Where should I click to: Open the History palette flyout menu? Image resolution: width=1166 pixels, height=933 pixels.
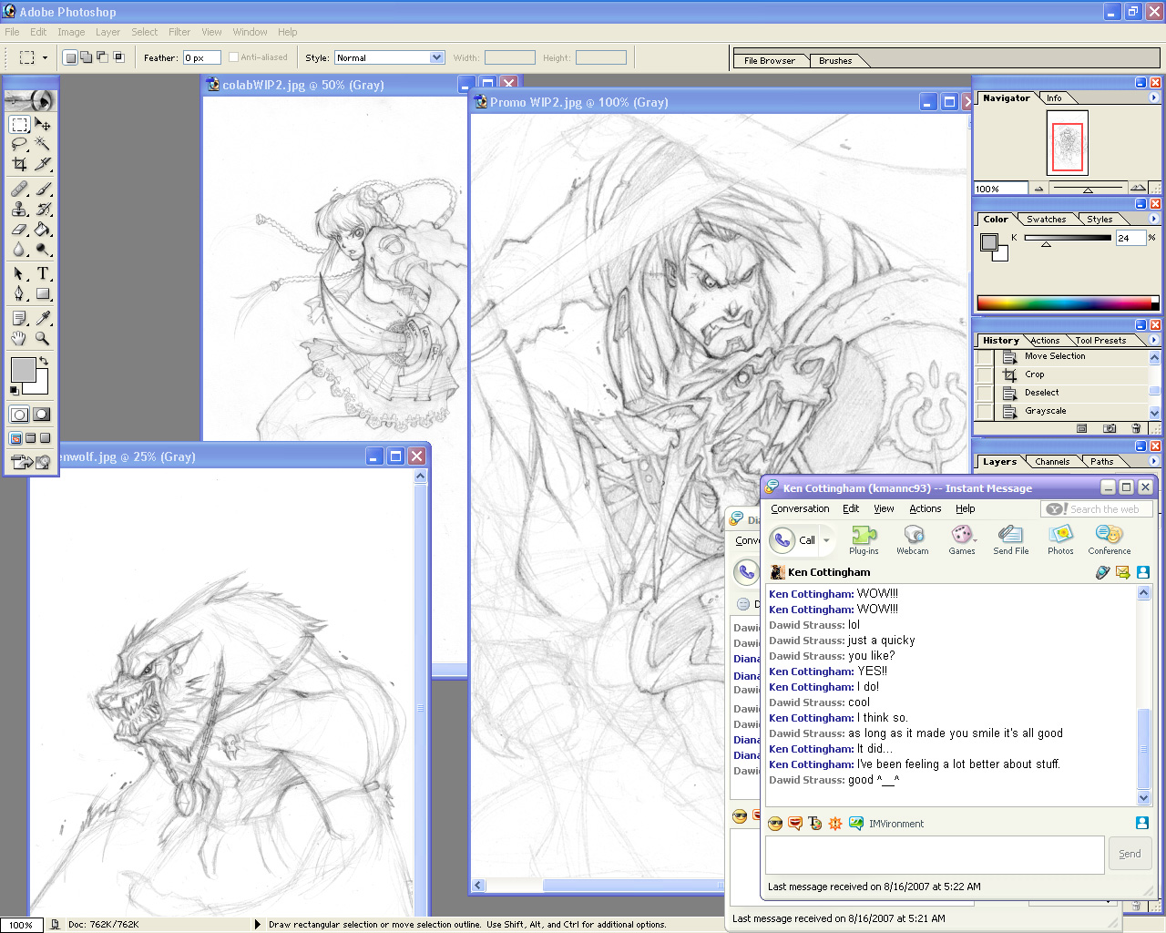click(x=1154, y=340)
